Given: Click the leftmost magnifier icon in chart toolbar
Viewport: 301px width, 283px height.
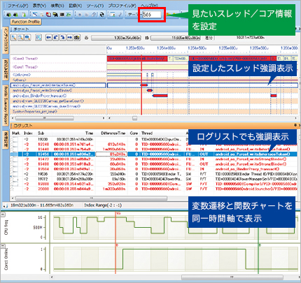Looking at the screenshot, I should tap(14, 37).
